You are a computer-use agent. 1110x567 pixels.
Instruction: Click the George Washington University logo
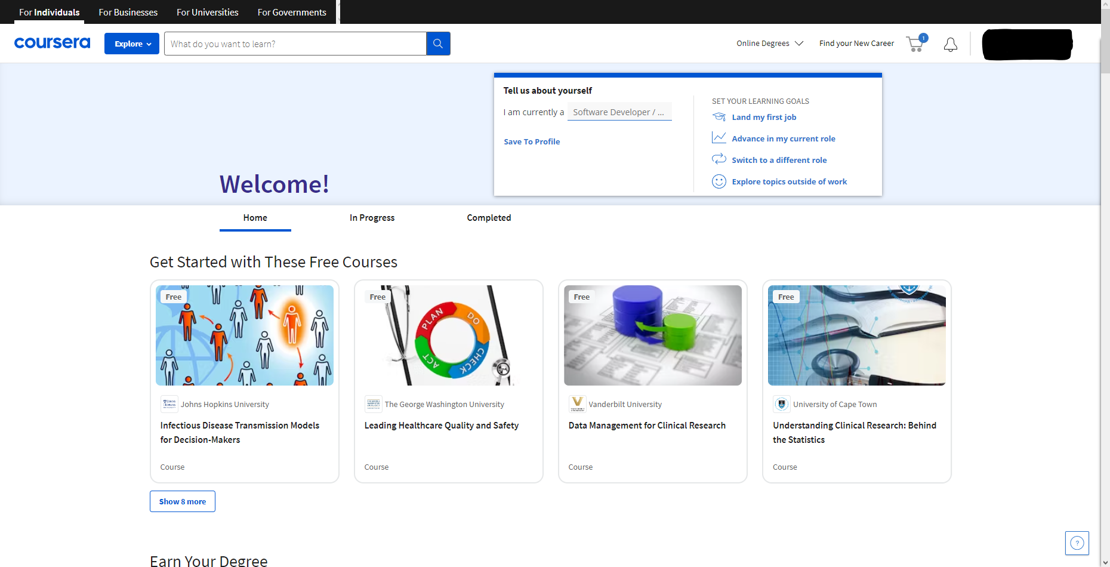(x=374, y=404)
